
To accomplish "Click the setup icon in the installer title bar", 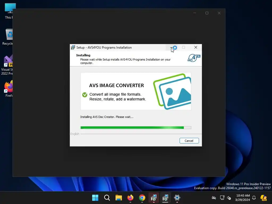I will (x=73, y=47).
